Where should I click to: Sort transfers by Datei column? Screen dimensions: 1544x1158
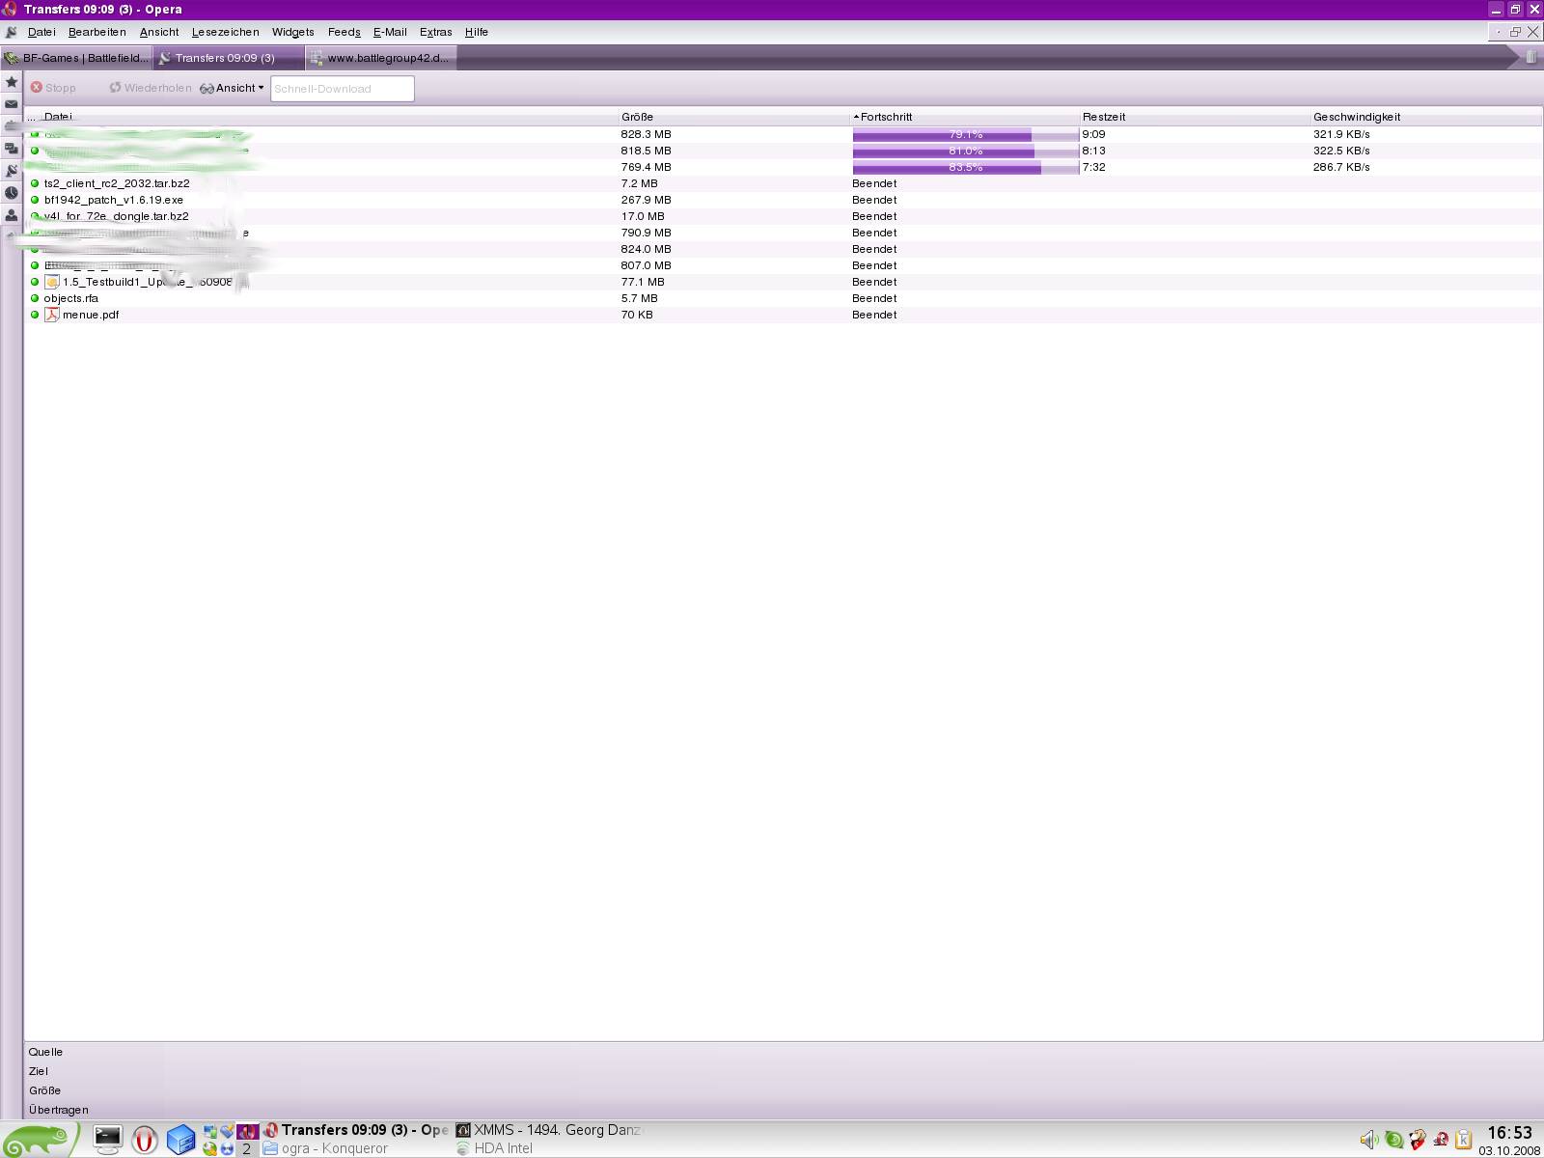click(x=328, y=117)
